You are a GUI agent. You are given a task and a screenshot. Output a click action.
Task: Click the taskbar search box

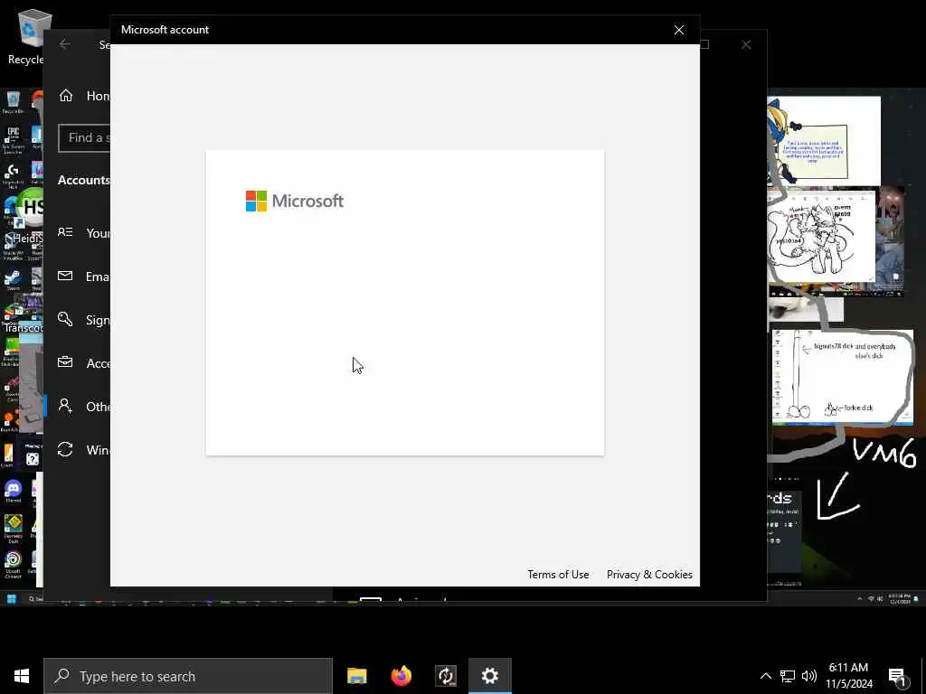[x=188, y=676]
